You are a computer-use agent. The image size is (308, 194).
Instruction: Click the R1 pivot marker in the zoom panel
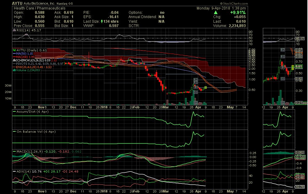click(282, 56)
